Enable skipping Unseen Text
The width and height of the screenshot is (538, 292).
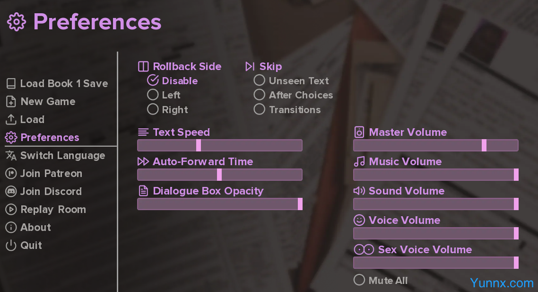point(259,81)
